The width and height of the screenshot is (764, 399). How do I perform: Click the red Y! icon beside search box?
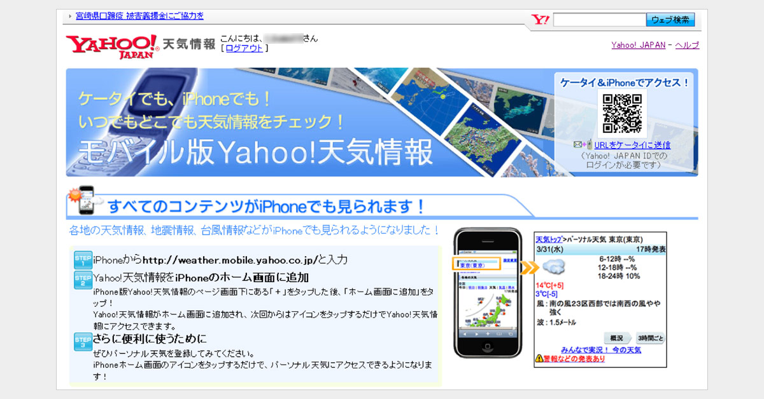pos(541,20)
